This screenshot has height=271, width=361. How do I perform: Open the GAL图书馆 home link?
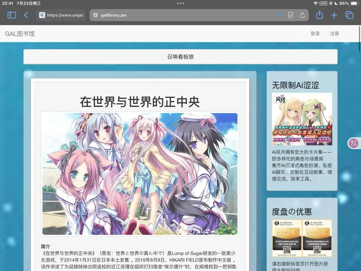tap(20, 34)
